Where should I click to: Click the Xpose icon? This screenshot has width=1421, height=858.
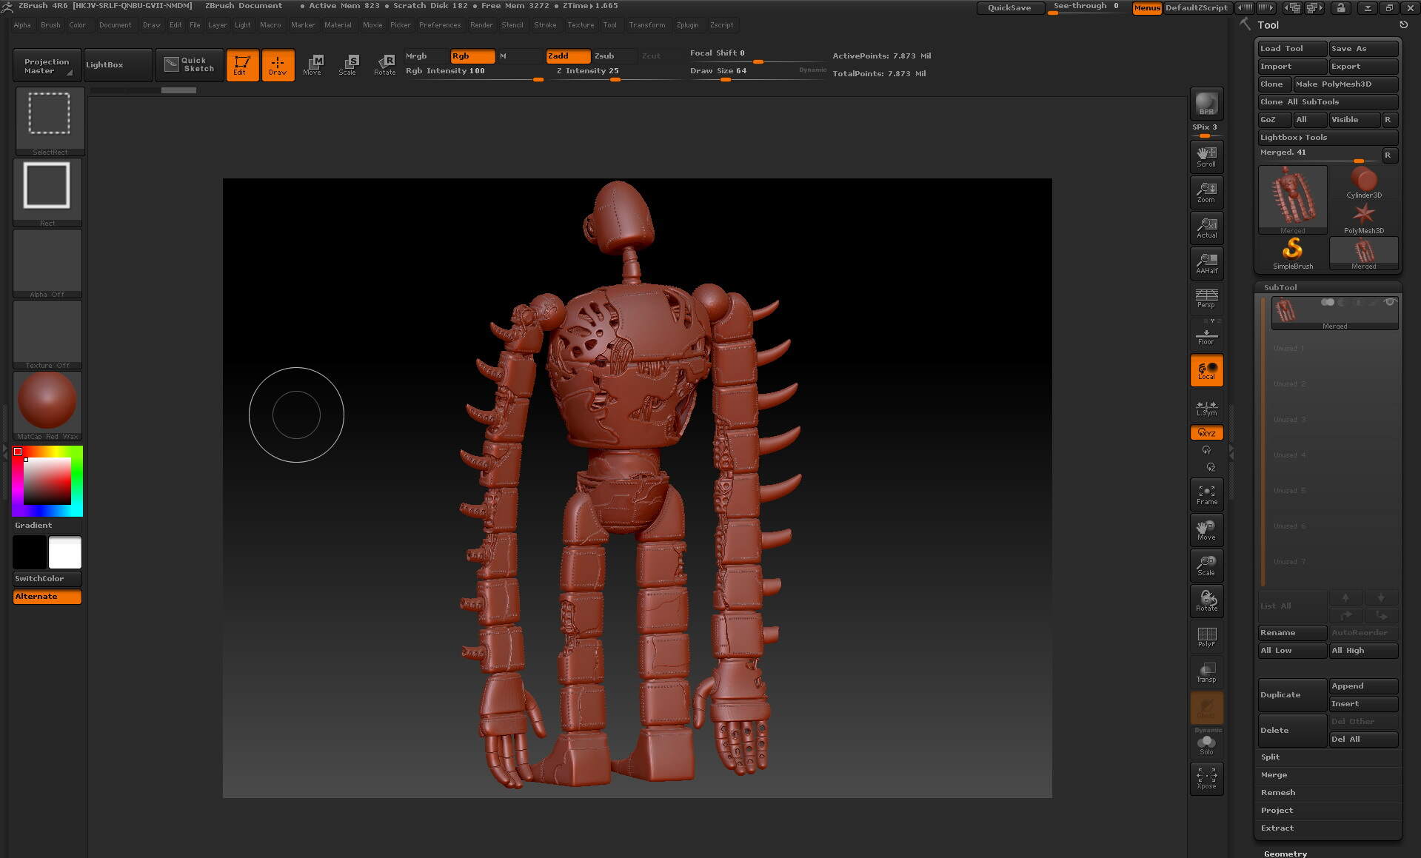pyautogui.click(x=1206, y=778)
